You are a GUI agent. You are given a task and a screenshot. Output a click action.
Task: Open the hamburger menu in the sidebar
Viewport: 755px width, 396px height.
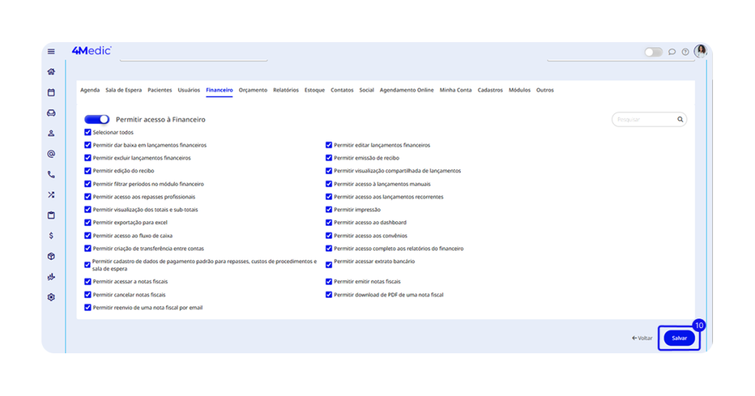click(52, 52)
